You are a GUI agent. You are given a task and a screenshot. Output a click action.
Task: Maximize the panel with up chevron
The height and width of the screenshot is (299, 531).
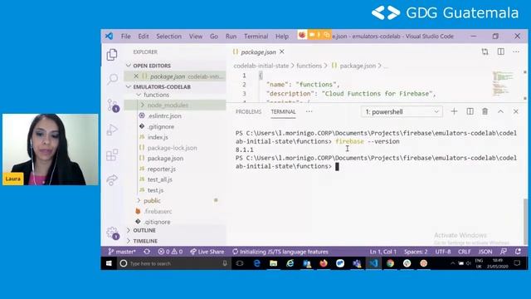click(x=500, y=111)
